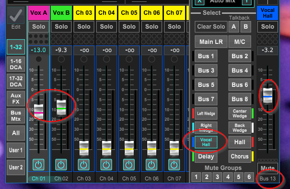Viewport: 290px width, 189px height.
Task: Solo channel Ch 07
Action: (x=174, y=27)
